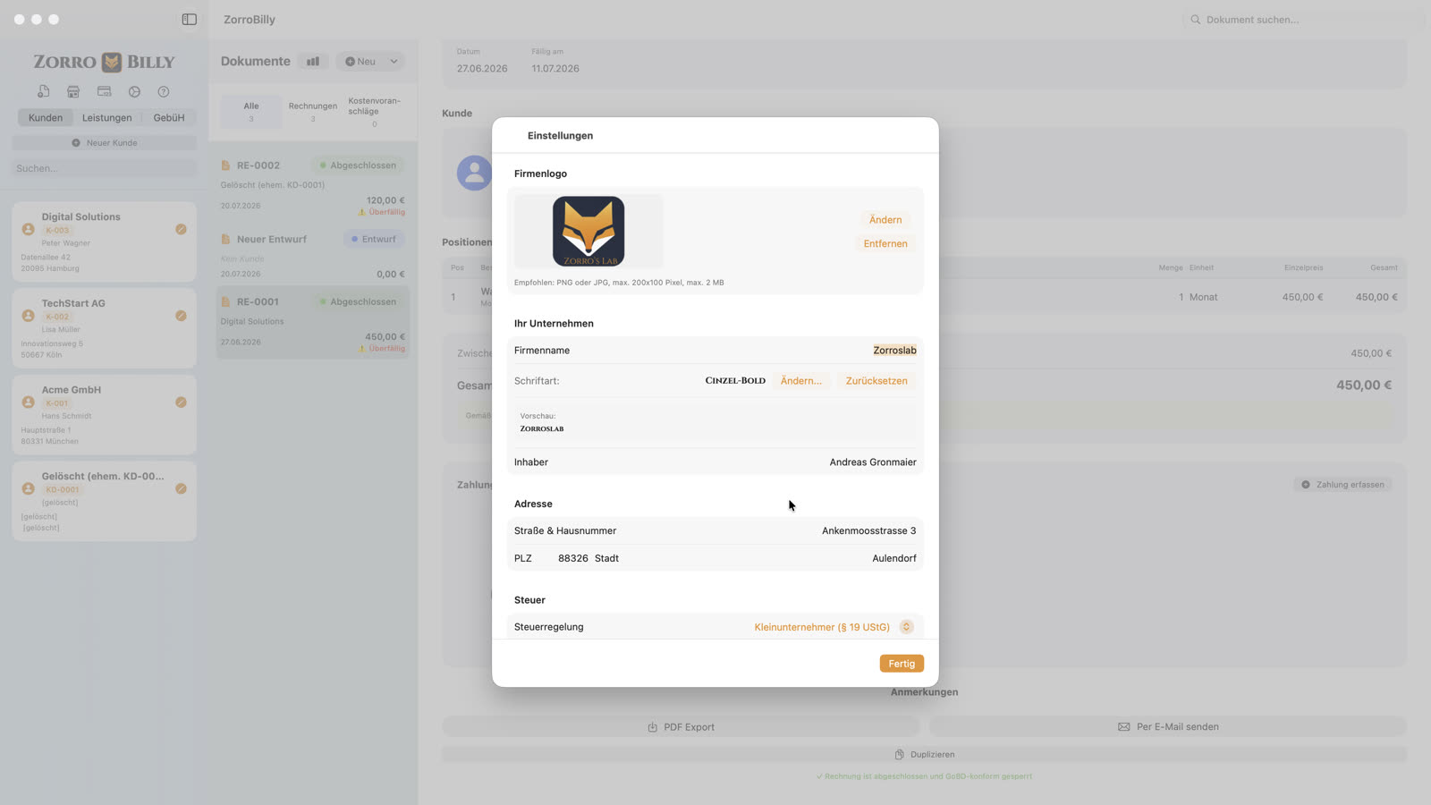Viewport: 1431px width, 805px height.
Task: Click Entfernen to remove the logo
Action: [885, 243]
